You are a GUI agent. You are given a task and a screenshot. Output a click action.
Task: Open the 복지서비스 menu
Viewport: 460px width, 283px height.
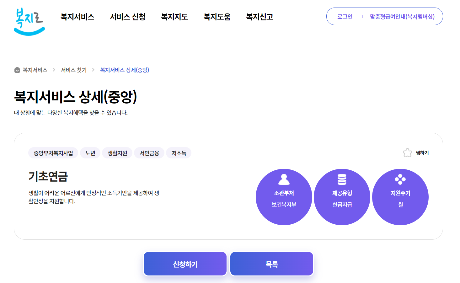(78, 17)
